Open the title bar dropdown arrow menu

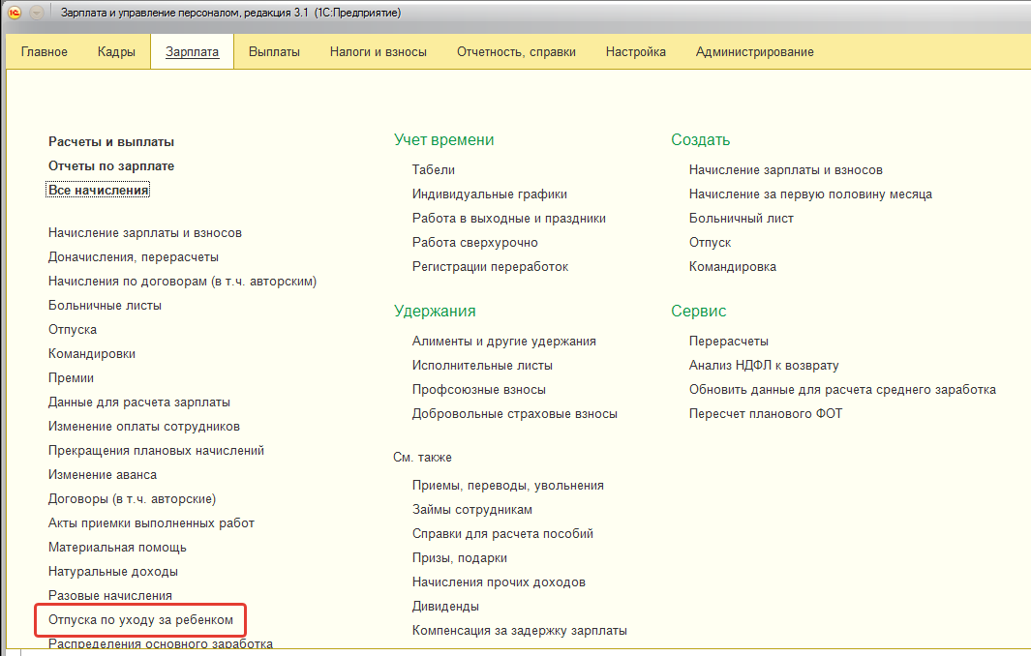point(37,13)
